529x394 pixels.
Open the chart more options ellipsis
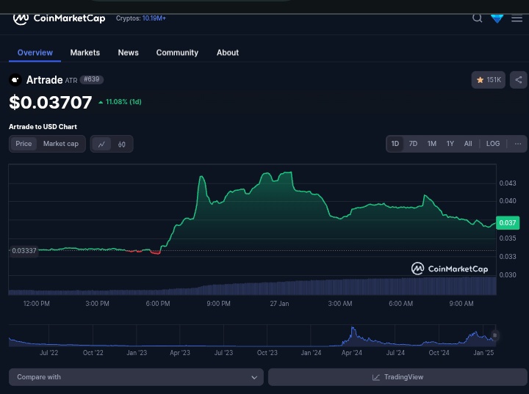pos(518,144)
